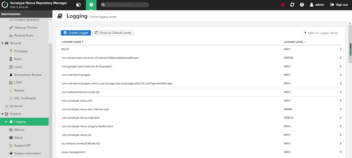Expand chevron for ahc.internal.scan row
The height and width of the screenshot is (158, 352).
point(341,109)
